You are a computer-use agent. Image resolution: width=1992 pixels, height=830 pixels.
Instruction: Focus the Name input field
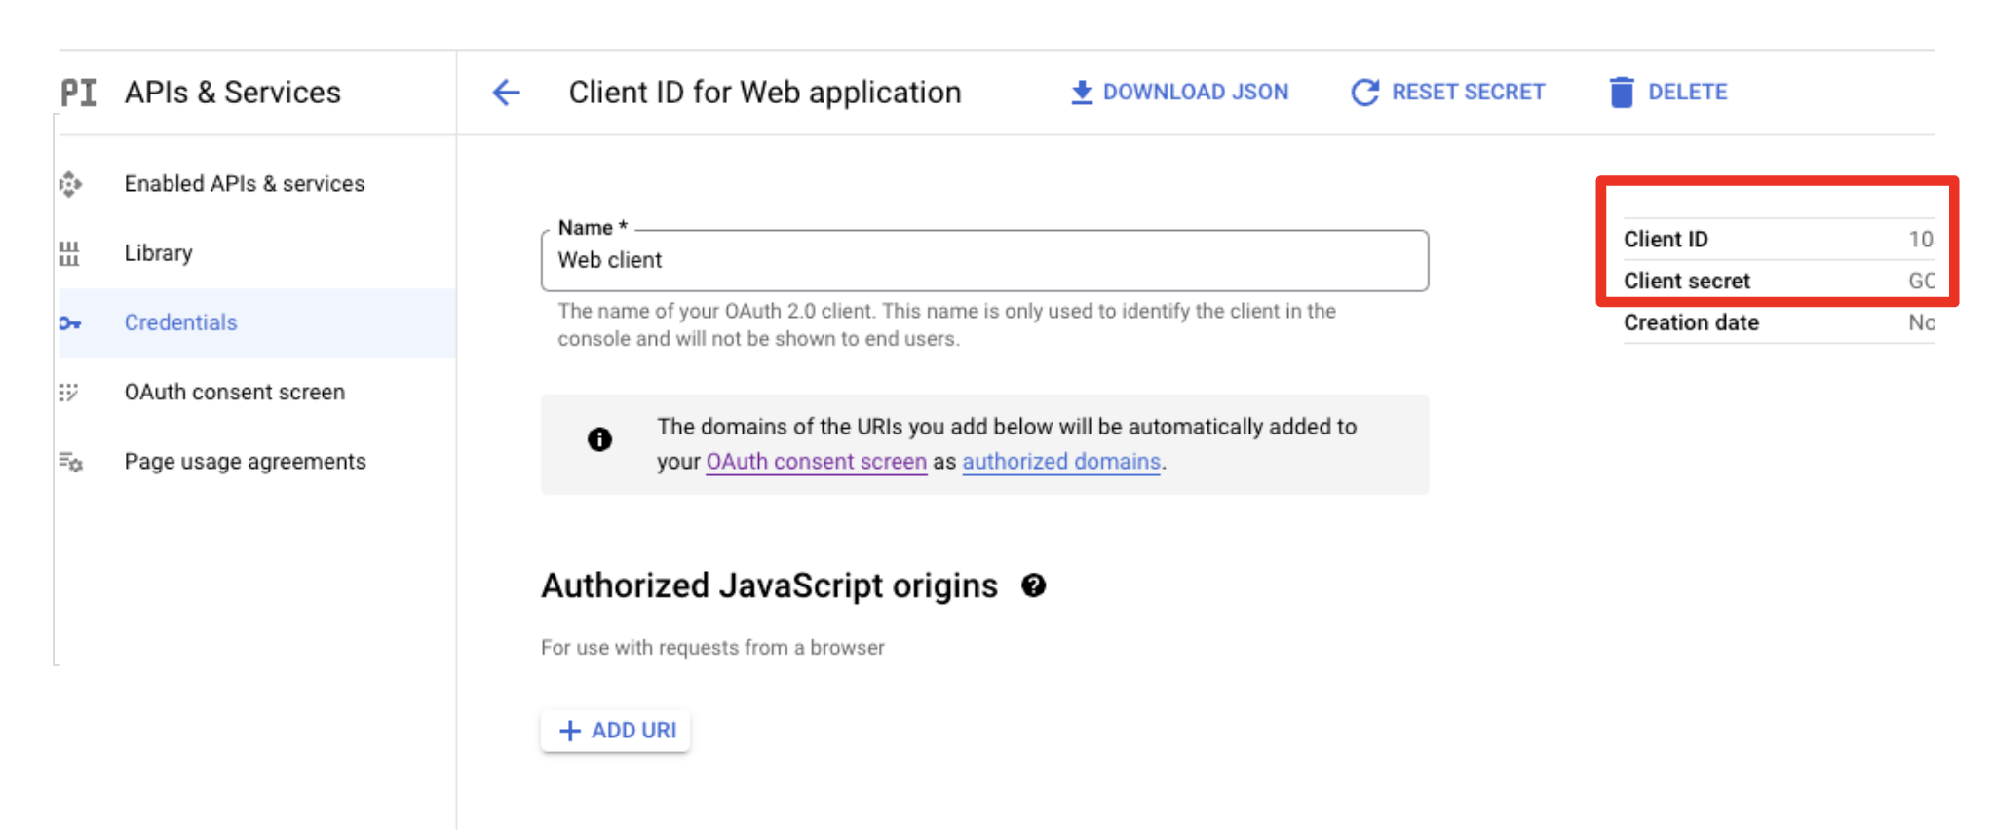[984, 261]
